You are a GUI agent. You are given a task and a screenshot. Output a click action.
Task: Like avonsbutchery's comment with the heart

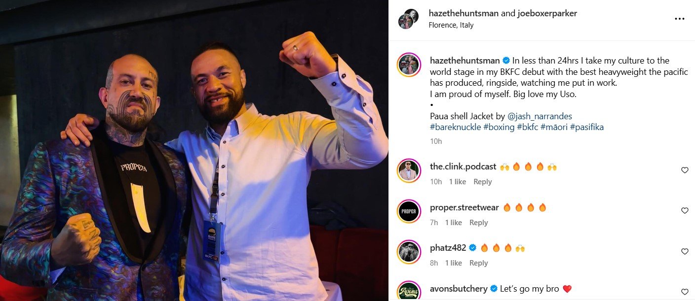click(685, 292)
